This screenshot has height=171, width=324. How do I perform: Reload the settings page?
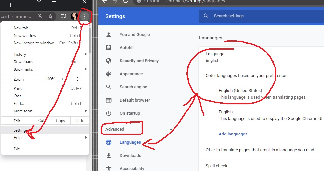(x=126, y=1)
